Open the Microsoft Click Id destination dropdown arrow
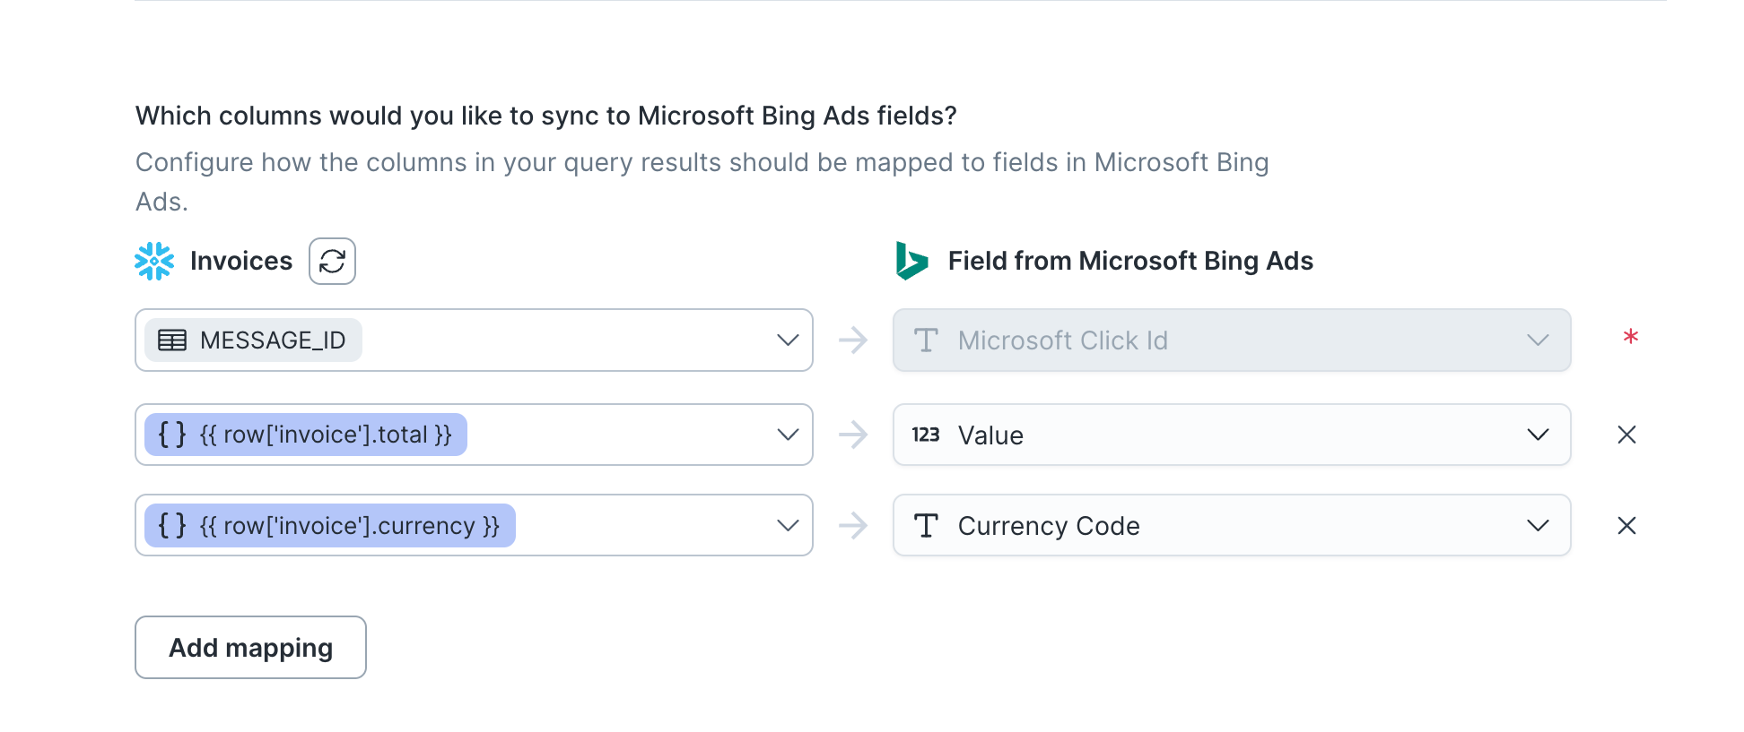 click(x=1538, y=340)
